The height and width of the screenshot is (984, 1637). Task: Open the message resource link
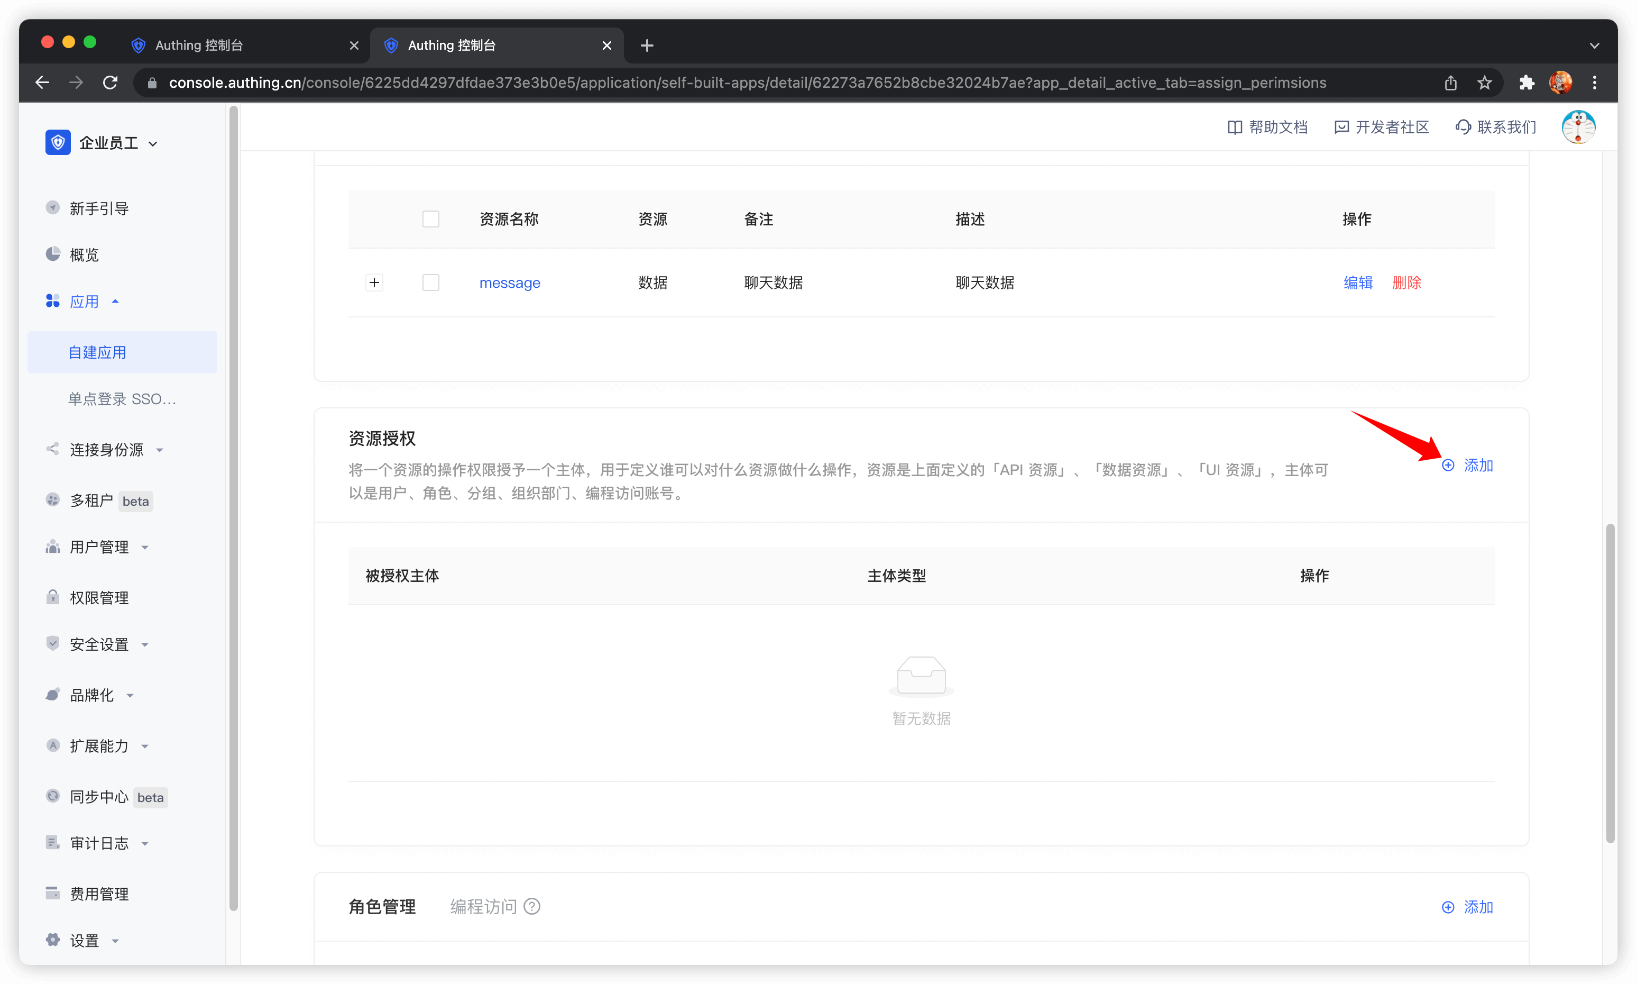(x=510, y=283)
